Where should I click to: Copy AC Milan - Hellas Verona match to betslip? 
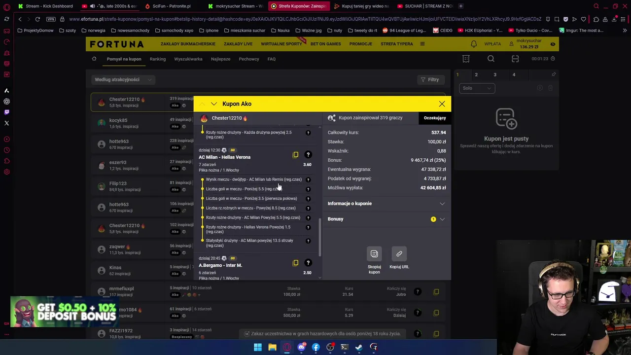point(296,155)
